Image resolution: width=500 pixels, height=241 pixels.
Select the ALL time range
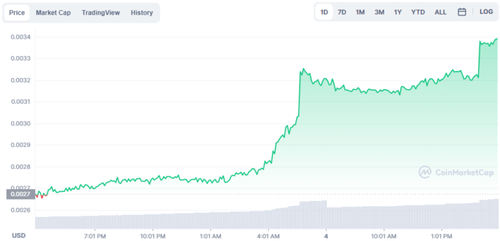tap(441, 13)
